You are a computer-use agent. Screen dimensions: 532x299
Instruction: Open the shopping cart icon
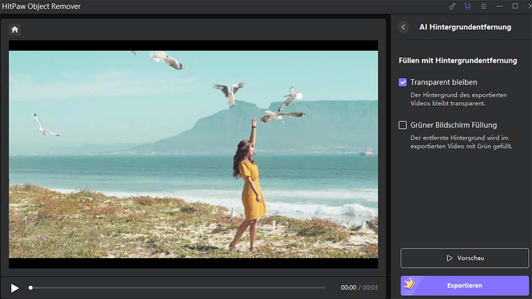[467, 6]
